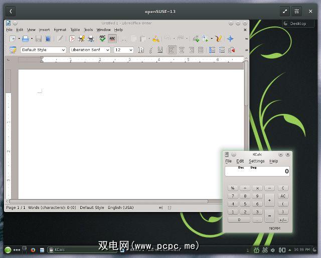Toggle numbered list icon

point(212,50)
